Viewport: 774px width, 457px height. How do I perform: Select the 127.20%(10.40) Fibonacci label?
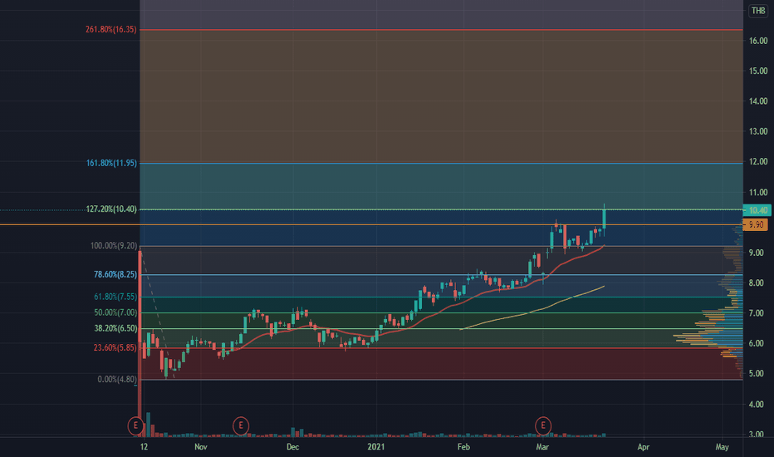(111, 209)
